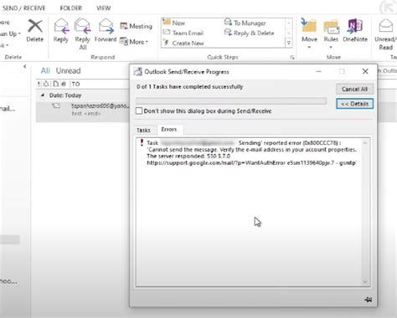Click the errors list scroll up arrow
The width and height of the screenshot is (397, 318).
365,143
